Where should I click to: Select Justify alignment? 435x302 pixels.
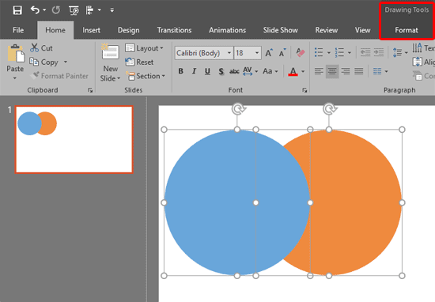tap(359, 72)
